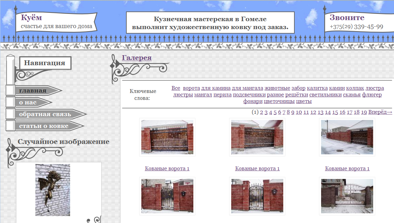Open the snowy street gate thumbnail

(347, 137)
